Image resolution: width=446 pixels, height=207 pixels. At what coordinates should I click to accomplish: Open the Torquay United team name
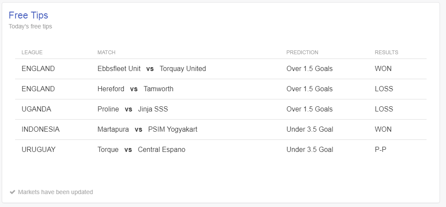point(182,69)
